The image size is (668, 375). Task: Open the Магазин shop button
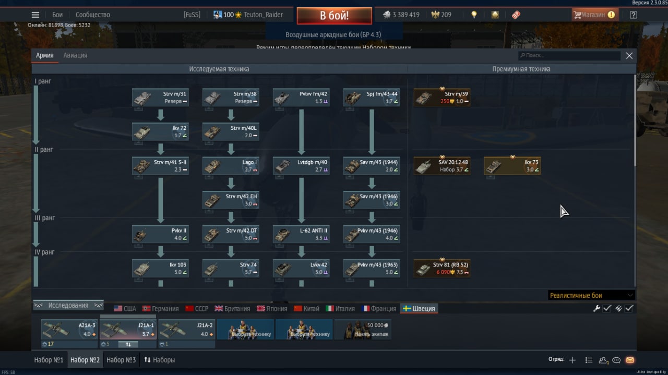coord(595,15)
